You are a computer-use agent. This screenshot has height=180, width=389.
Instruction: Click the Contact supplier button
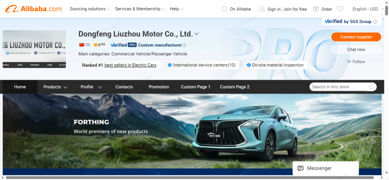tap(356, 37)
